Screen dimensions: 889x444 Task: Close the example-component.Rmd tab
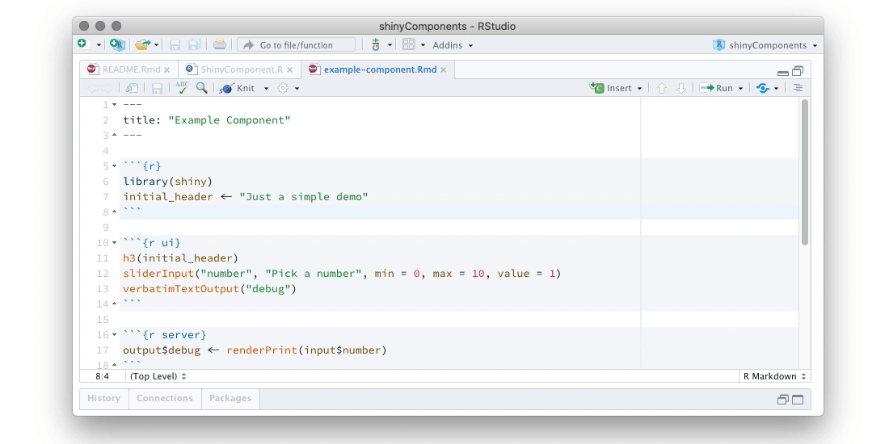tap(444, 69)
